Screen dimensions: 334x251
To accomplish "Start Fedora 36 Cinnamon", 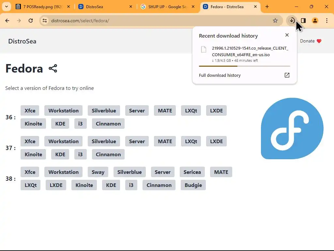I will click(108, 124).
